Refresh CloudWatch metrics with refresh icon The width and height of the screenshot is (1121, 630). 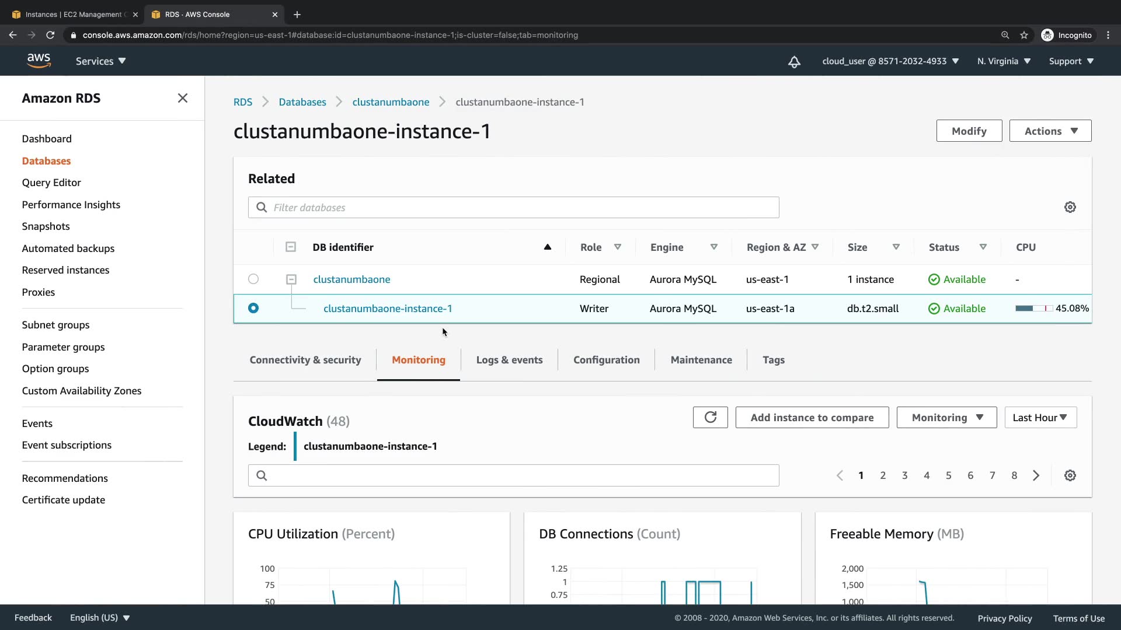click(x=710, y=417)
